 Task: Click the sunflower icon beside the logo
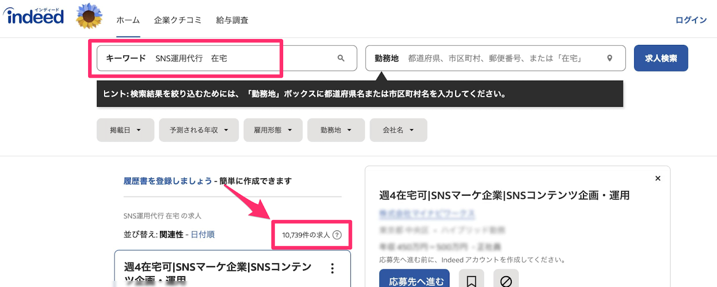(89, 16)
